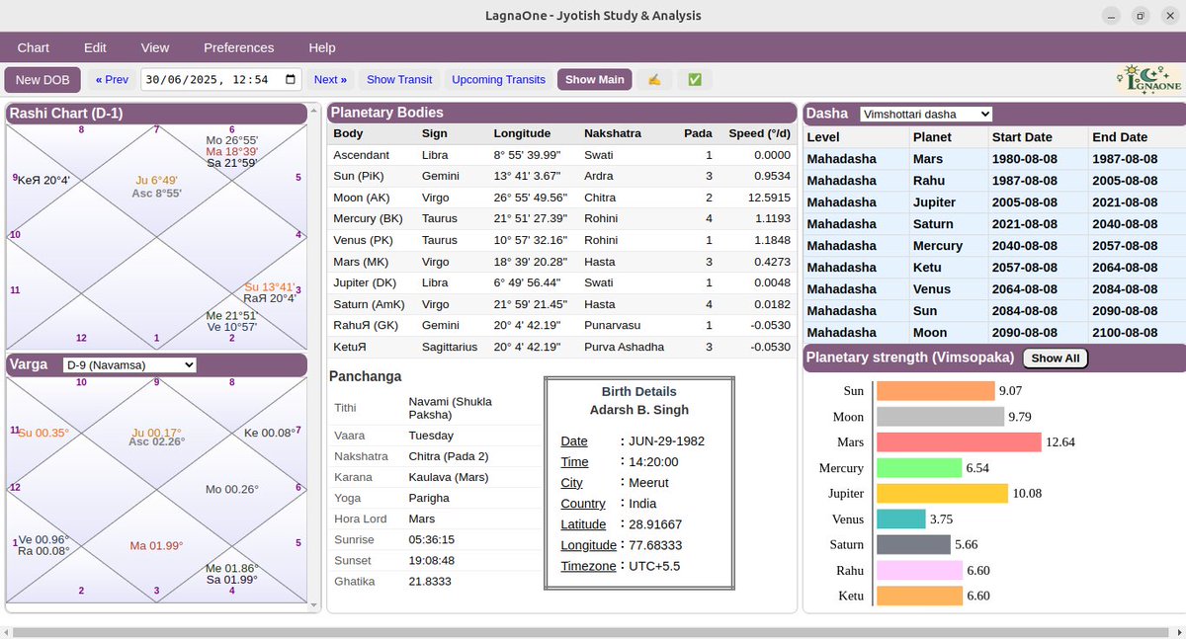Click the green checkmark icon on the toolbar
This screenshot has height=639, width=1186.
tap(695, 79)
